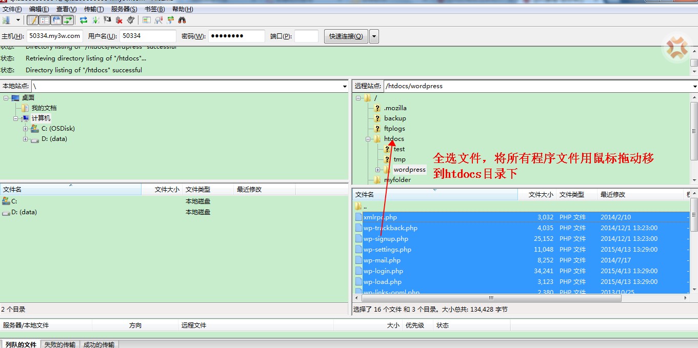Click the 快速连接(Q) button
The image size is (698, 348).
click(346, 36)
